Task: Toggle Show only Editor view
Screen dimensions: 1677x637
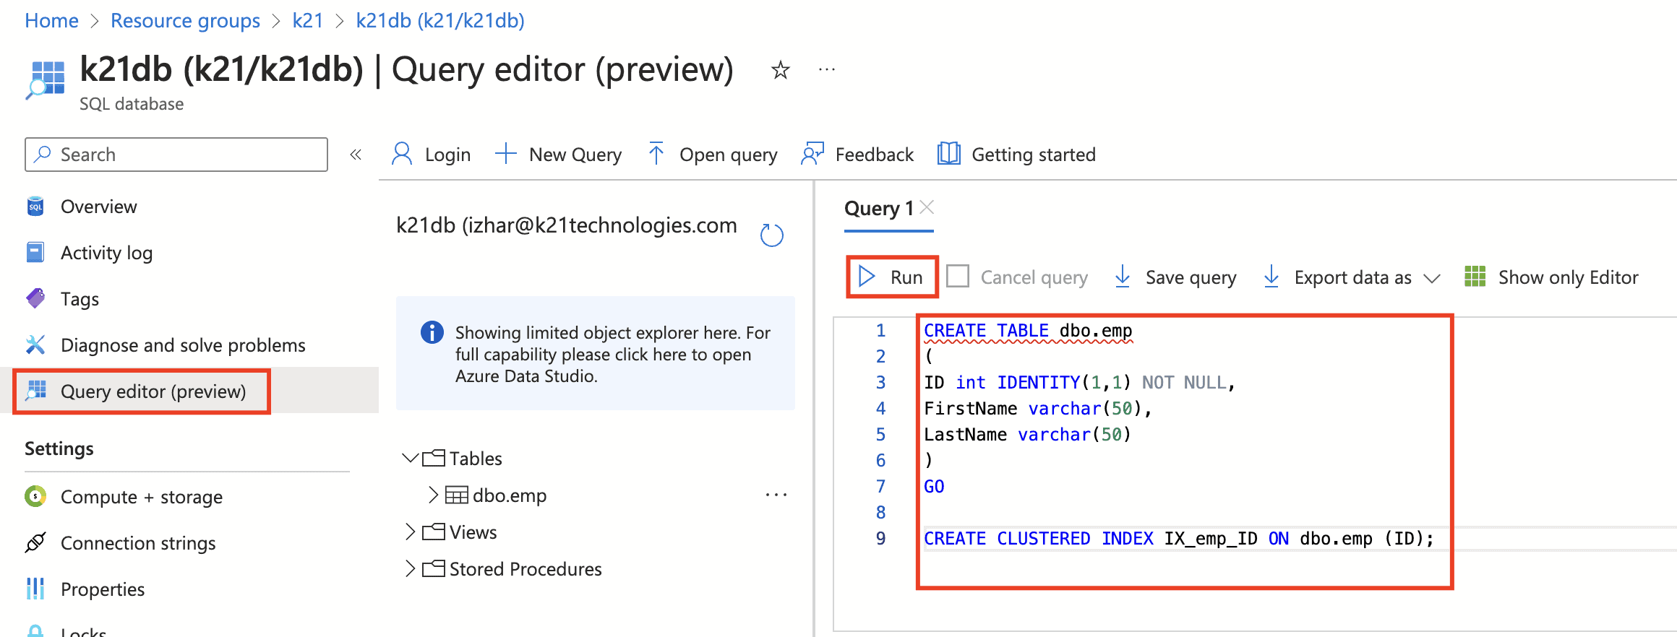Action: tap(1551, 277)
